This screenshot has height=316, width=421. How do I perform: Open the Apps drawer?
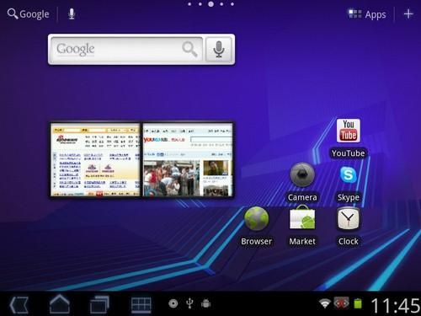367,14
